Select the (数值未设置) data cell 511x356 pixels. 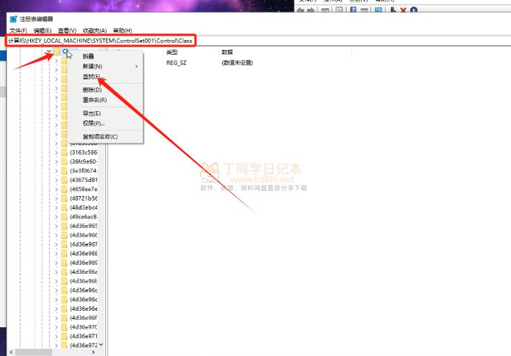(x=237, y=63)
